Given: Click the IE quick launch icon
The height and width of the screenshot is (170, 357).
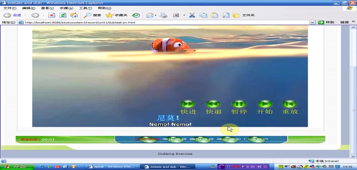Looking at the screenshot, I should tap(42, 167).
